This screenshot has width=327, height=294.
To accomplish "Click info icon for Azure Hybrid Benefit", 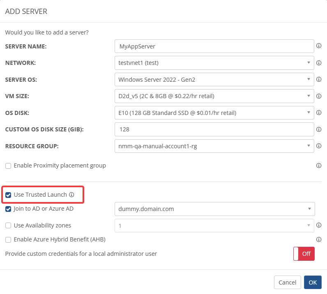I will [319, 239].
